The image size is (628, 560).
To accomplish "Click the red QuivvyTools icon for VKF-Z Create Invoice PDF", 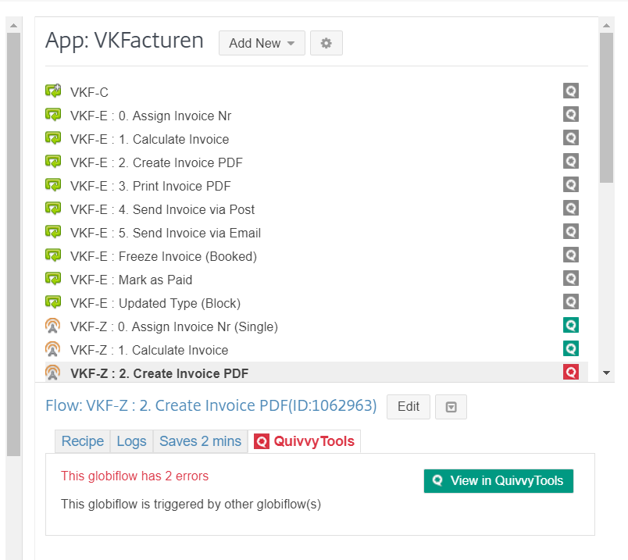I will tap(571, 372).
